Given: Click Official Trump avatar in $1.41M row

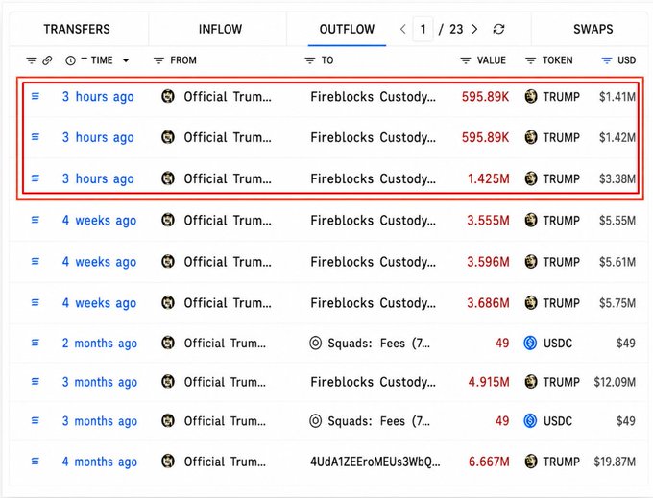Looking at the screenshot, I should point(168,97).
